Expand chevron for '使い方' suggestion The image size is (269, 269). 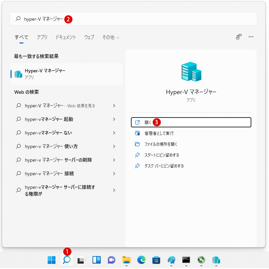pyautogui.click(x=114, y=146)
